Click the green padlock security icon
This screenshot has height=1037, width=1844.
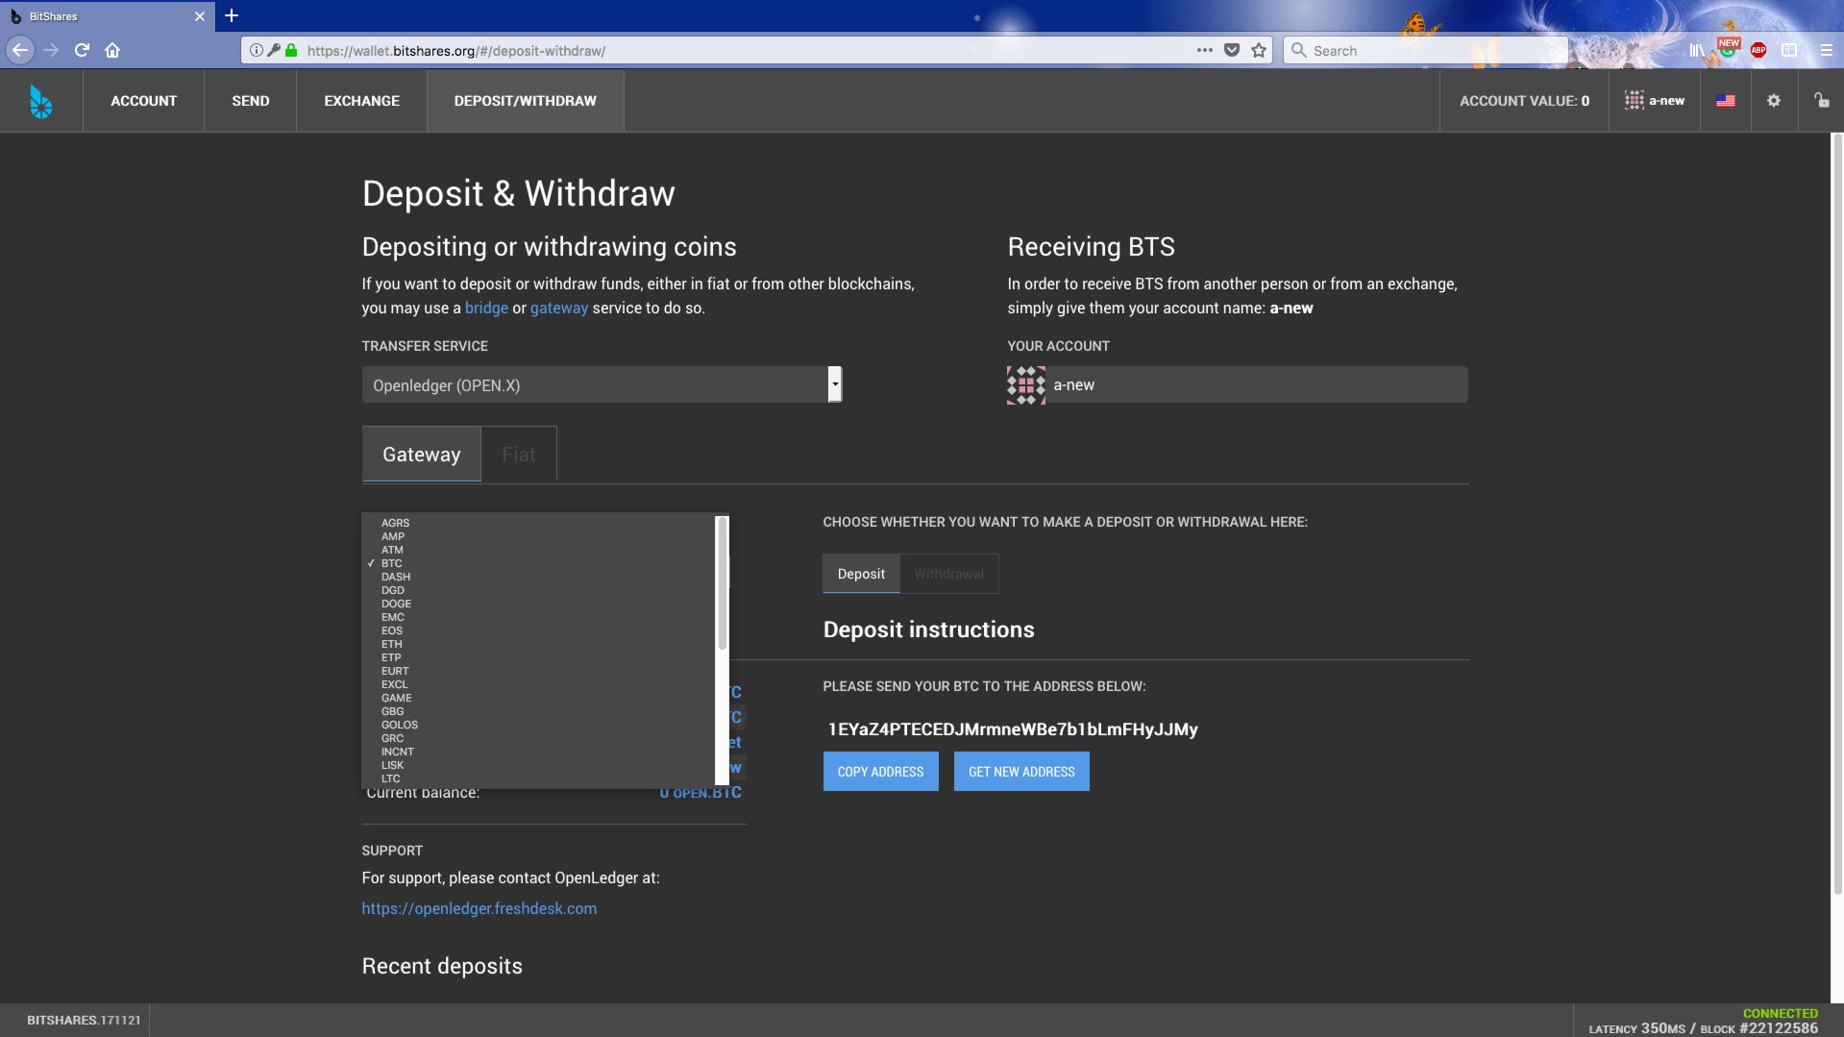(x=291, y=50)
